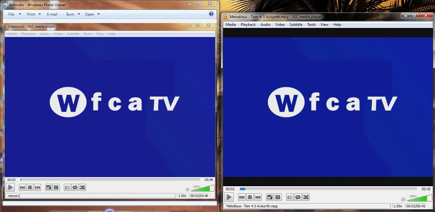Open extended settings in Melodious VLC window
The height and width of the screenshot is (212, 435).
pos(278,197)
